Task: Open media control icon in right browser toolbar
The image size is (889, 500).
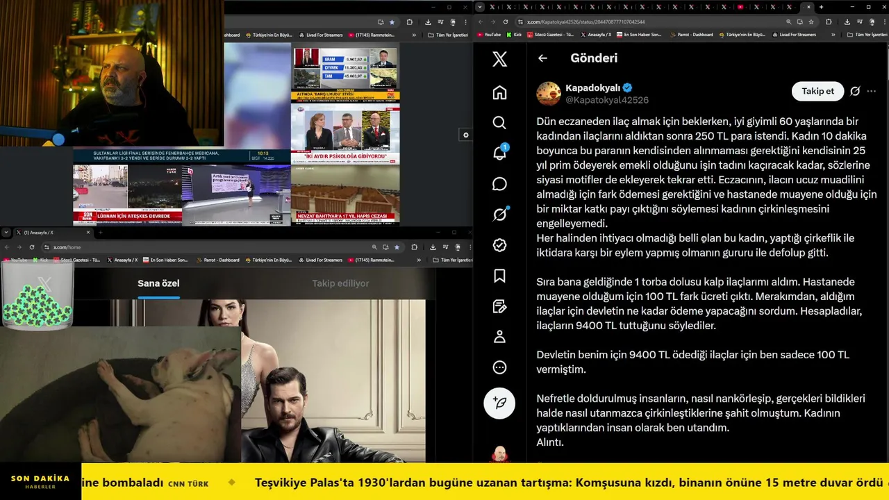Action: pos(860,22)
